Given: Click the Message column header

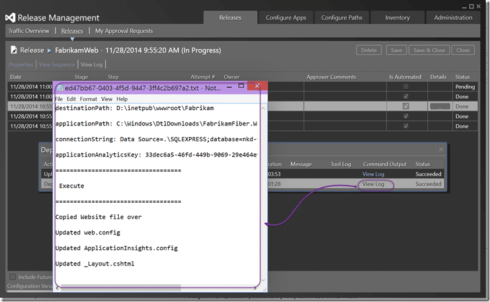Looking at the screenshot, I should coord(301,164).
